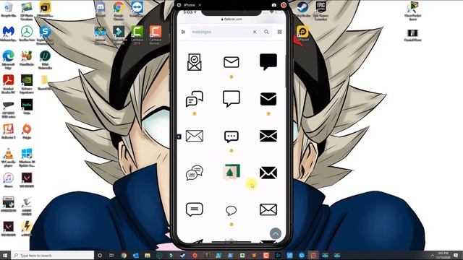Open the TeamViewer desktop shortcut
Image resolution: width=463 pixels, height=260 pixels.
click(x=137, y=9)
